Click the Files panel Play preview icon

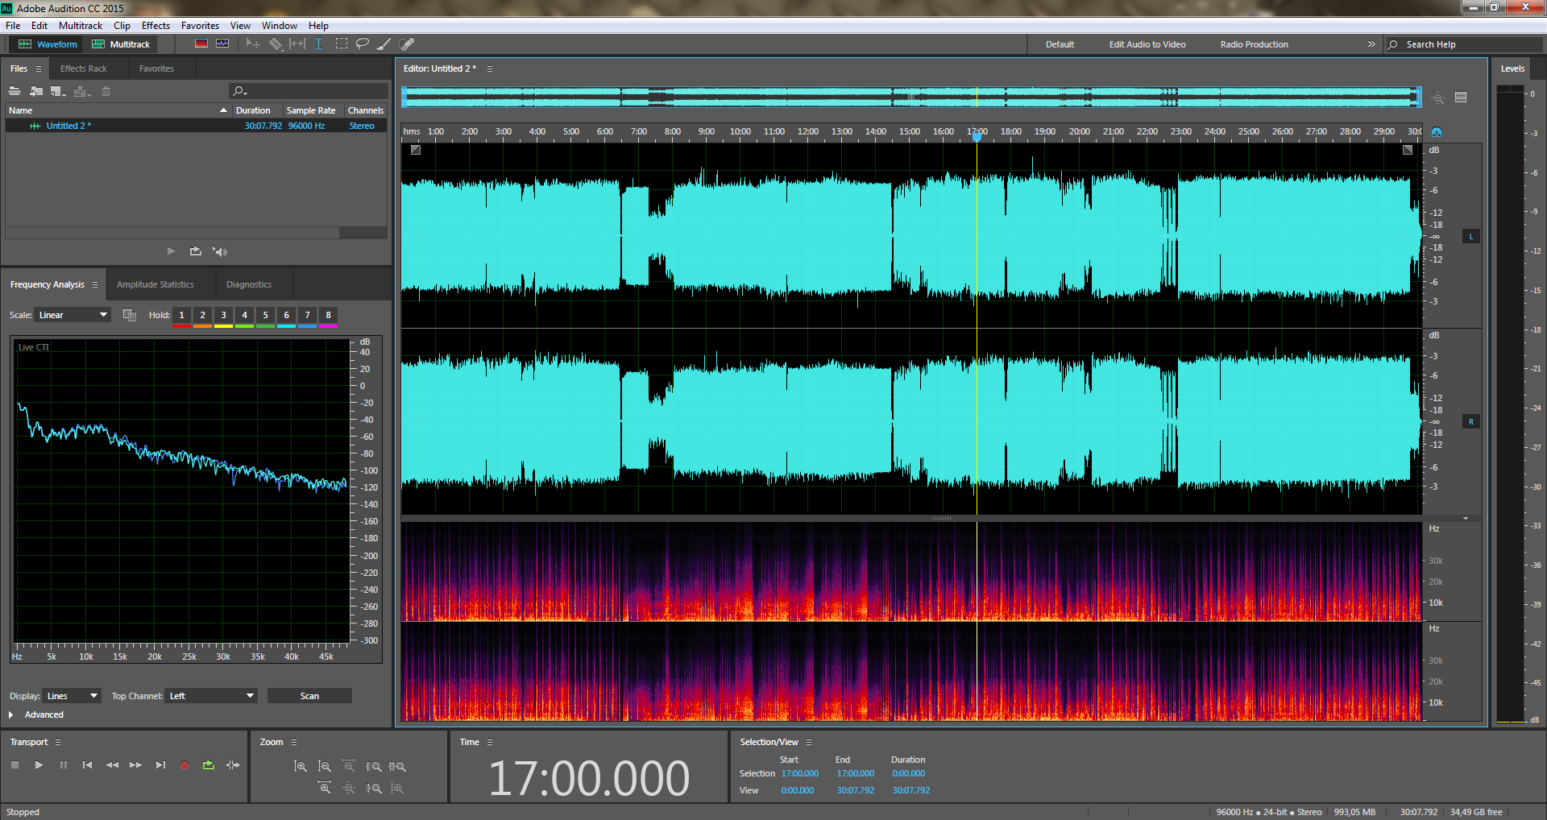point(171,251)
